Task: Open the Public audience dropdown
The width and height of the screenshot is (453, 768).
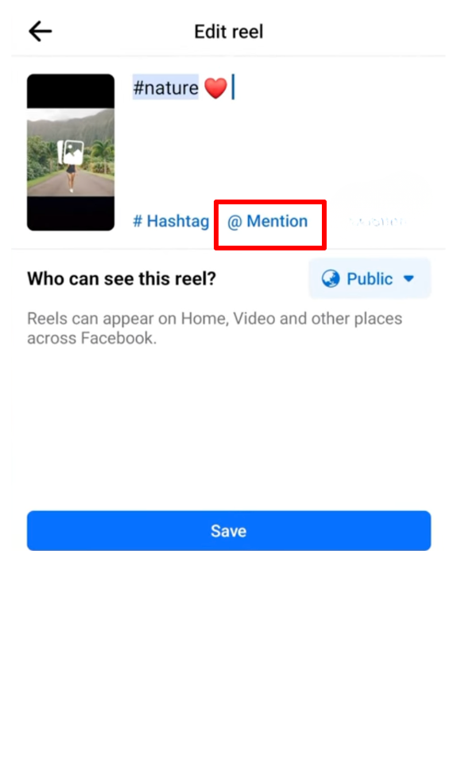Action: coord(370,279)
